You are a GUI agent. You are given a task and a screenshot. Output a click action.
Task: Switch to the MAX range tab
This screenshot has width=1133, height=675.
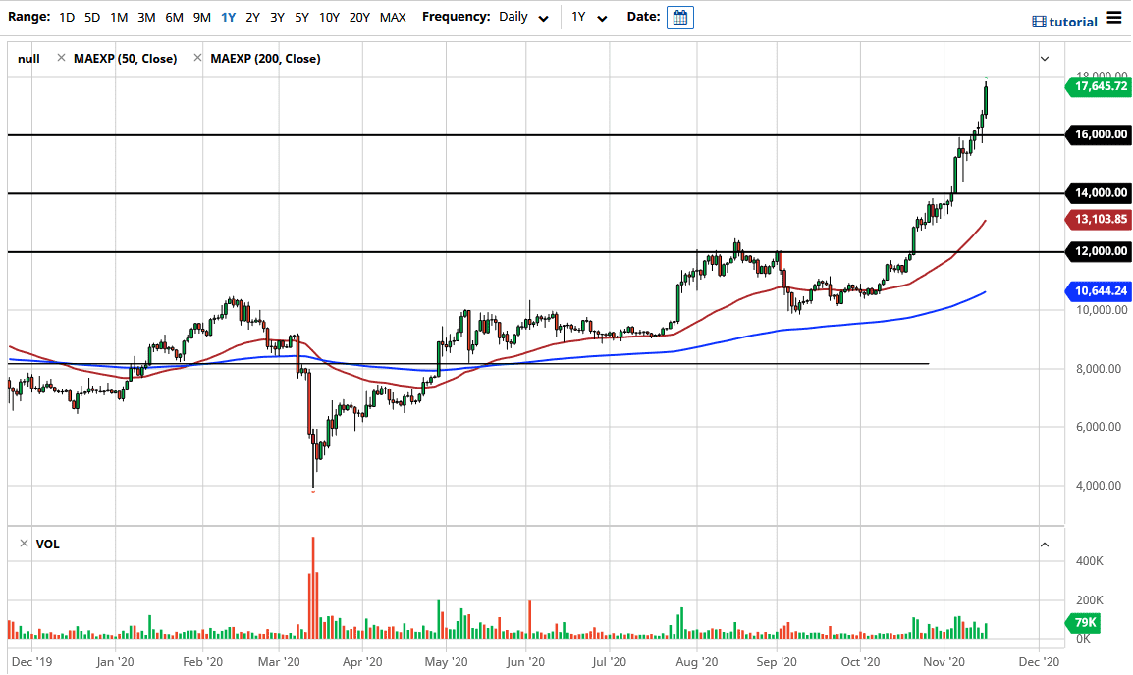(x=393, y=17)
